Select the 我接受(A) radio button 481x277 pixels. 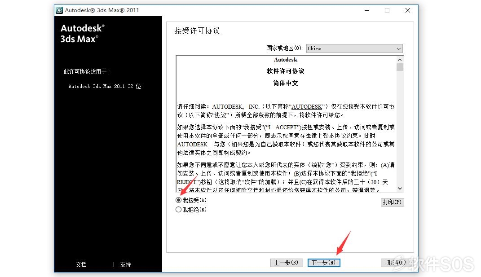tap(179, 200)
